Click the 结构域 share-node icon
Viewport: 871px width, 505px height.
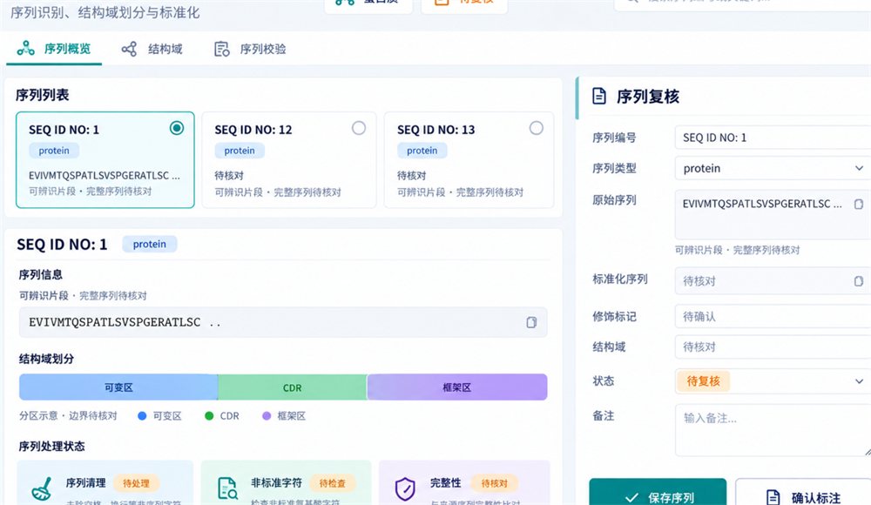tap(130, 49)
